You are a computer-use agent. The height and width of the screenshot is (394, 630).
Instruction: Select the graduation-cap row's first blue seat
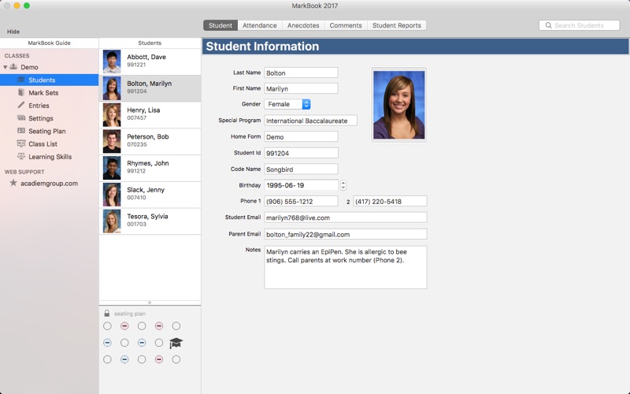point(107,343)
